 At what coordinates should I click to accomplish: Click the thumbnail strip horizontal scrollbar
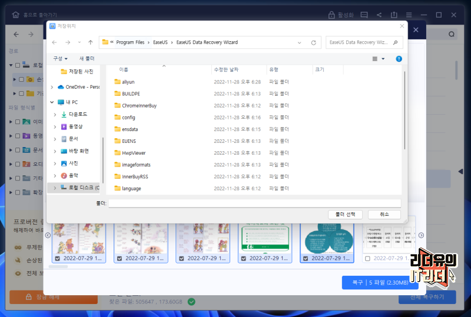pos(58,266)
